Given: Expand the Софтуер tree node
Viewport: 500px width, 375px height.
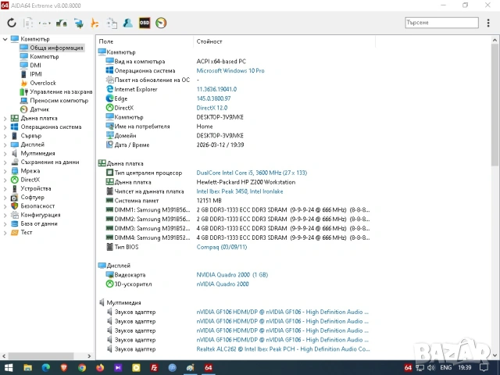Looking at the screenshot, I should pyautogui.click(x=5, y=198).
